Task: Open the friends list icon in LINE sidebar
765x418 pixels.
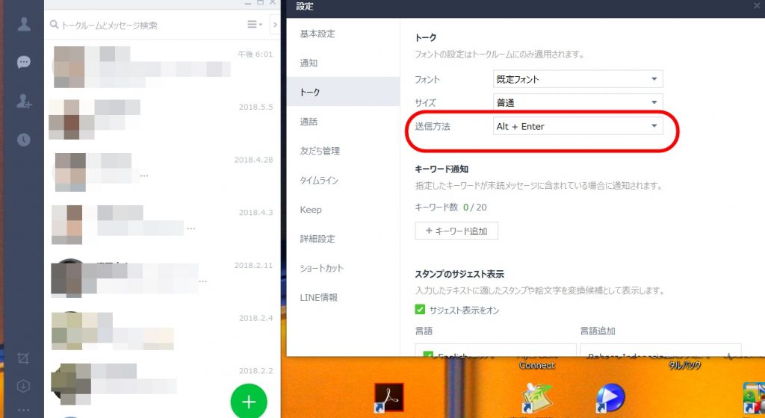Action: point(24,24)
